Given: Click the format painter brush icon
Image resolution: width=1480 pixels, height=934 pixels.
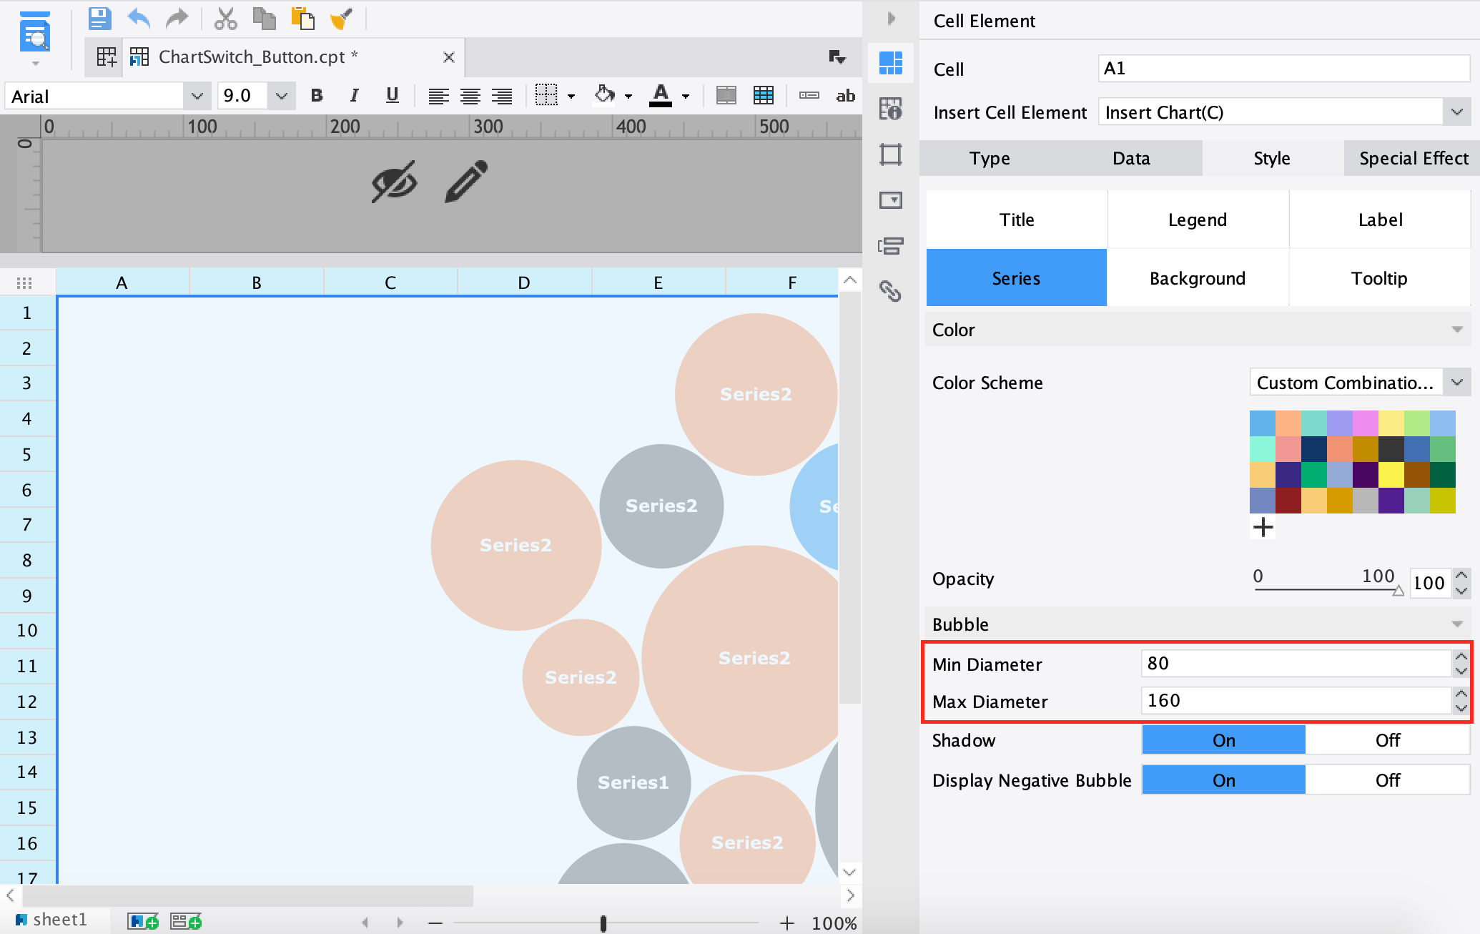Looking at the screenshot, I should click(x=341, y=19).
